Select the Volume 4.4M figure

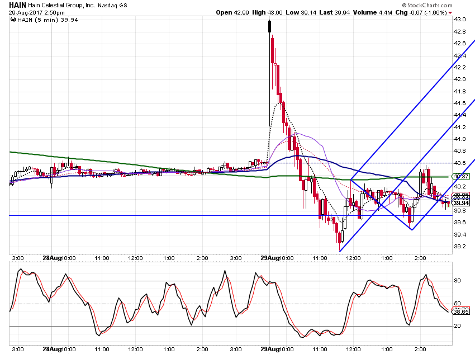click(373, 12)
